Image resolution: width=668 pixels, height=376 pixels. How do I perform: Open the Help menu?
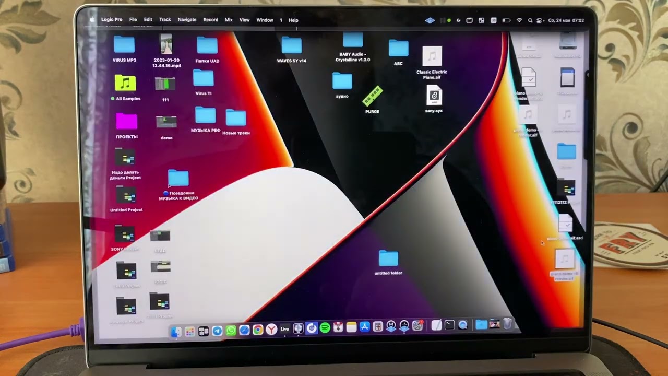click(x=293, y=20)
